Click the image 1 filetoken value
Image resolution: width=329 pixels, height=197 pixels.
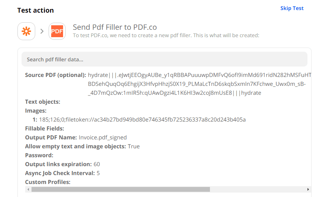pyautogui.click(x=142, y=120)
